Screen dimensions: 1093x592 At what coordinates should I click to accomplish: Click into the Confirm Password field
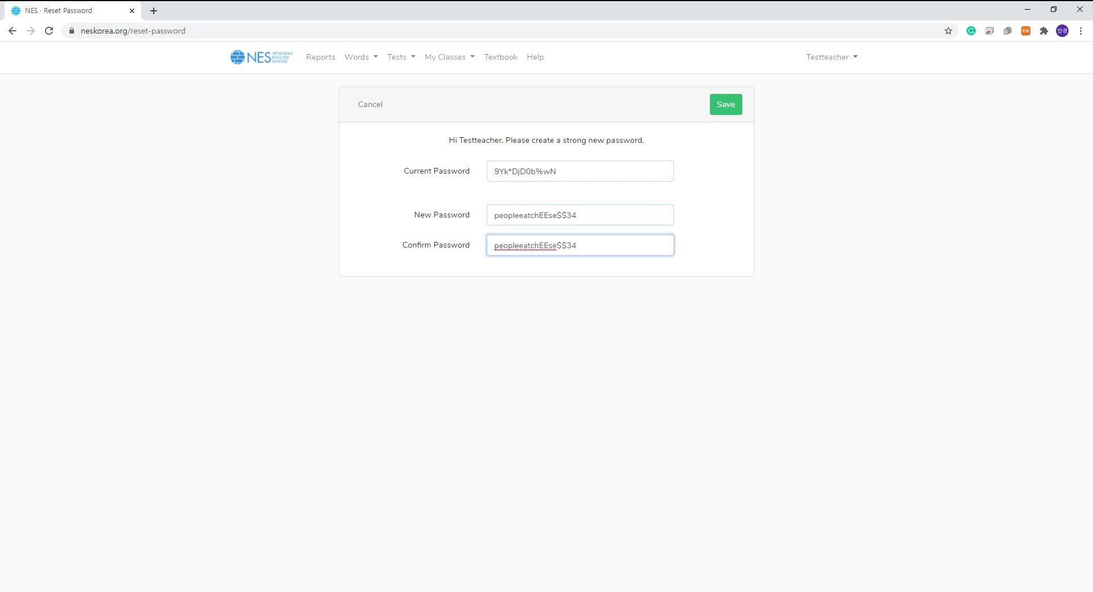580,245
